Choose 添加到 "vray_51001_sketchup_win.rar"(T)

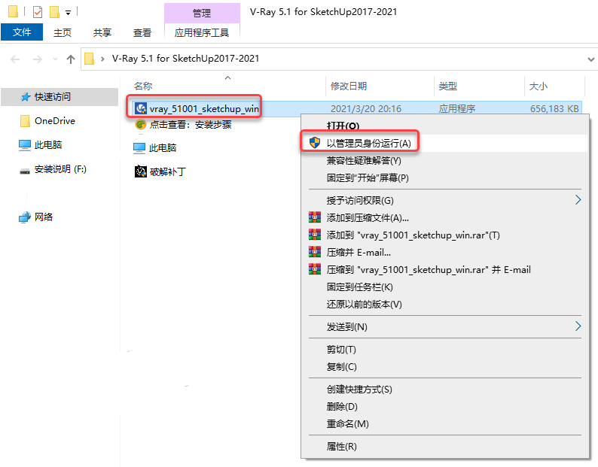pos(444,235)
